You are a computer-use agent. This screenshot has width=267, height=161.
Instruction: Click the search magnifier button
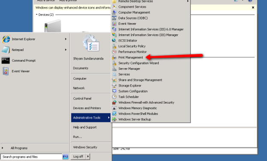pyautogui.click(x=65, y=157)
